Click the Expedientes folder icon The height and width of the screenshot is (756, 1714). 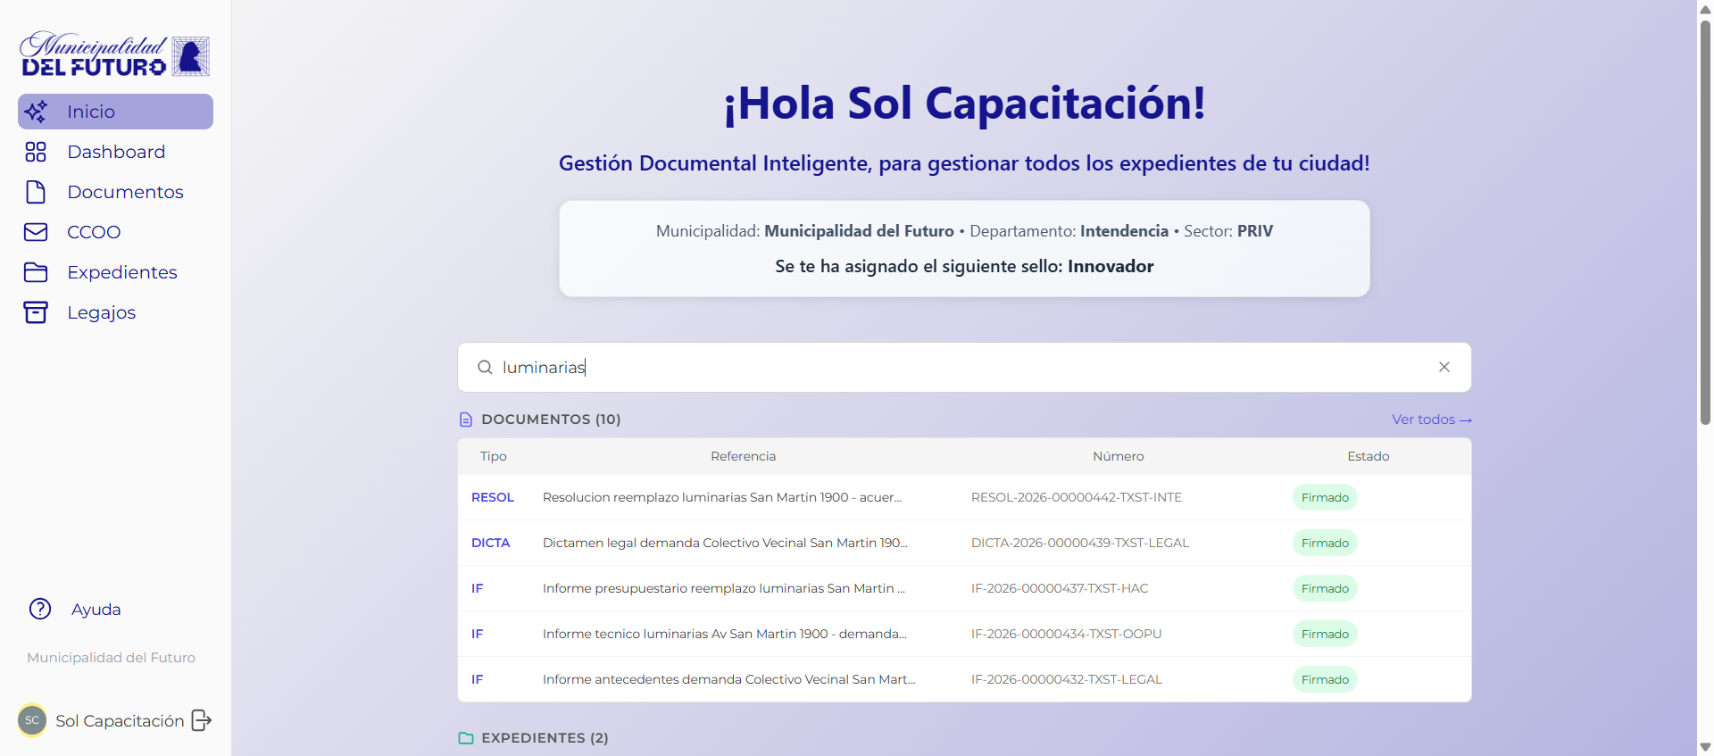click(36, 272)
